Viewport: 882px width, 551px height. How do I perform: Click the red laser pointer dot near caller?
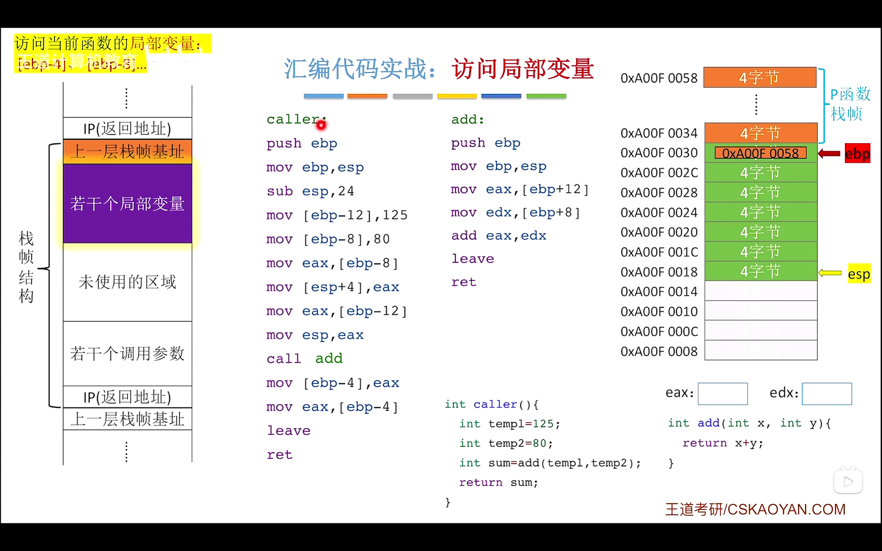(x=321, y=125)
